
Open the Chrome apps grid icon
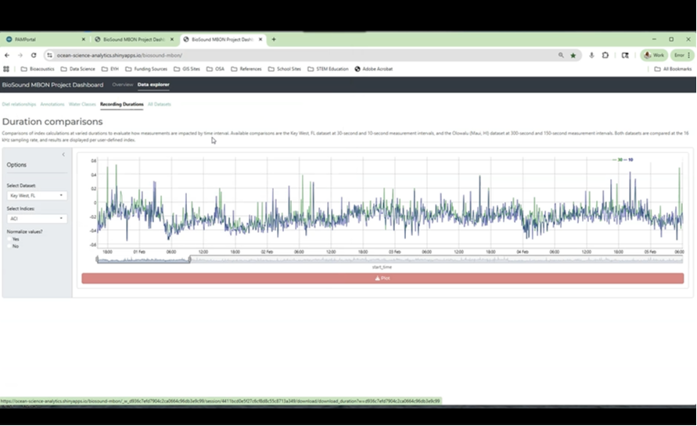[x=7, y=69]
